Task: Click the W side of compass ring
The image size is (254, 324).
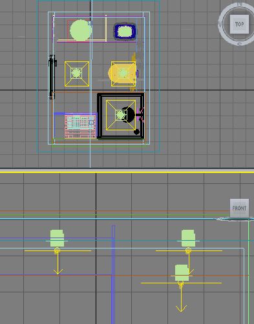Action: 220,24
